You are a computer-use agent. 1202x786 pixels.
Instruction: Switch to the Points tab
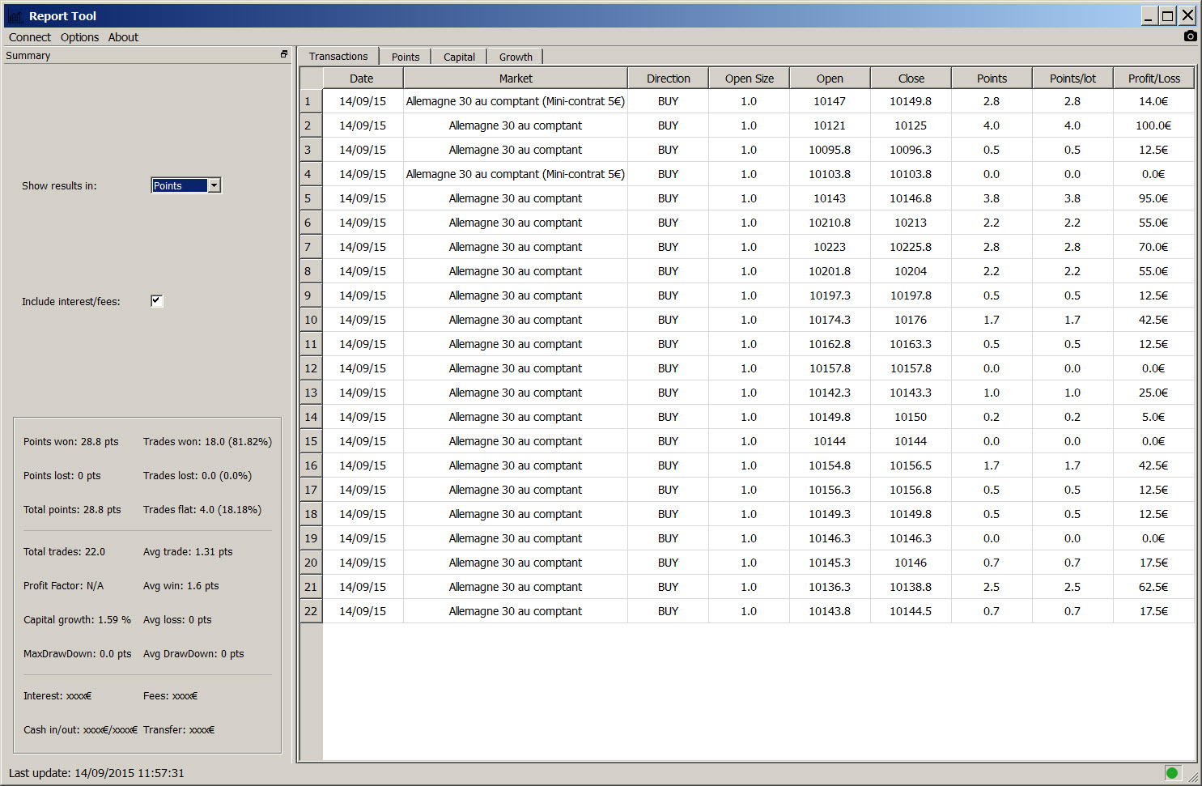406,57
